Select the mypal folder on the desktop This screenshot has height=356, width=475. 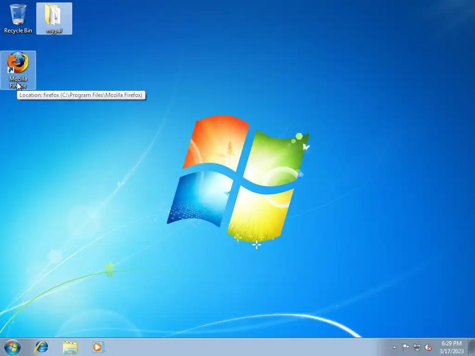[x=54, y=19]
